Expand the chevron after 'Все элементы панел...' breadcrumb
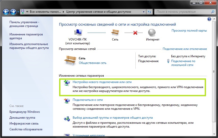This screenshot has height=138, width=218. click(x=64, y=12)
